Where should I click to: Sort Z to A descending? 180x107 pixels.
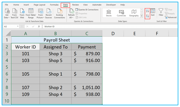click(x=147, y=16)
